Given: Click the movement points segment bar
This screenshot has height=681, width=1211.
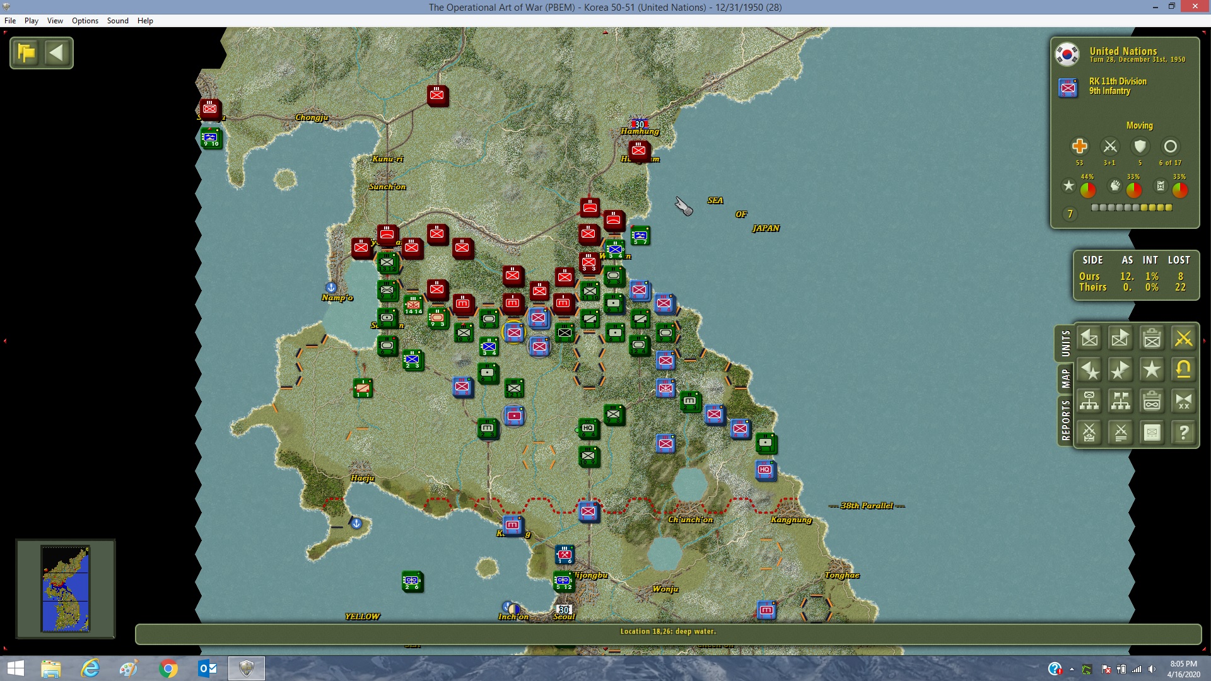Looking at the screenshot, I should pyautogui.click(x=1132, y=207).
